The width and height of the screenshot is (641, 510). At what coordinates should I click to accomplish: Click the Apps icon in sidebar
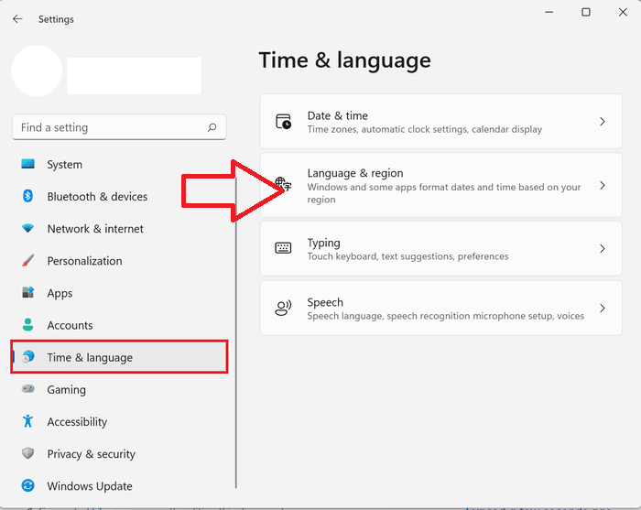point(27,292)
